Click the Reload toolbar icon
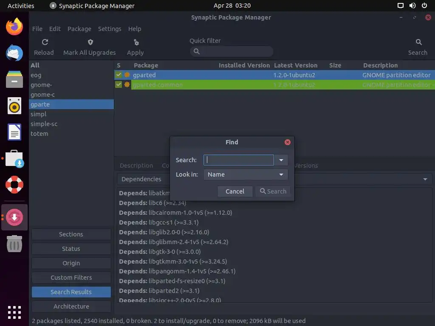Viewport: 435px width, 326px height. coord(45,42)
